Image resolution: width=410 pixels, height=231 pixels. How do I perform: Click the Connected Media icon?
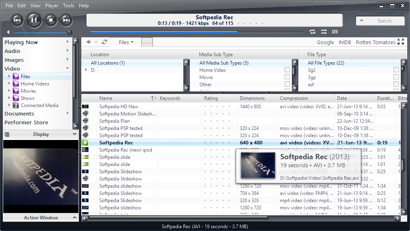[16, 105]
